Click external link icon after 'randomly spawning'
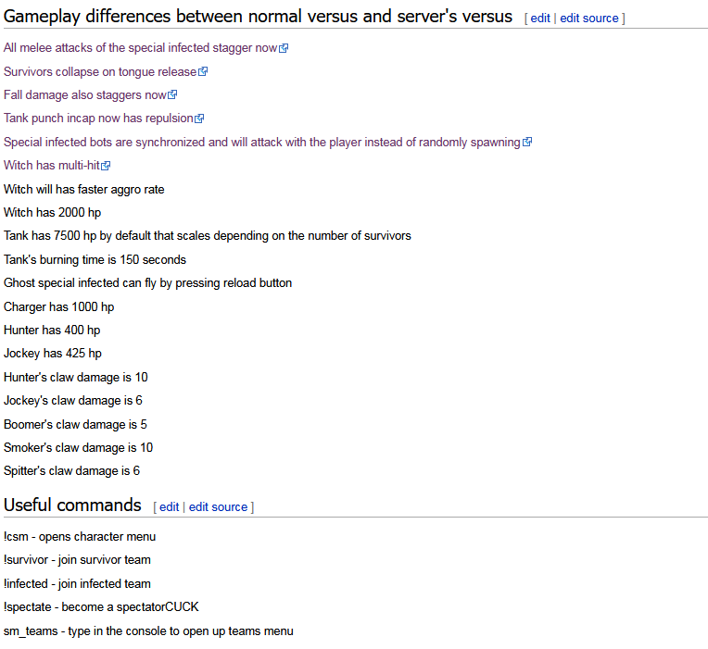Image resolution: width=708 pixels, height=649 pixels. [x=527, y=142]
